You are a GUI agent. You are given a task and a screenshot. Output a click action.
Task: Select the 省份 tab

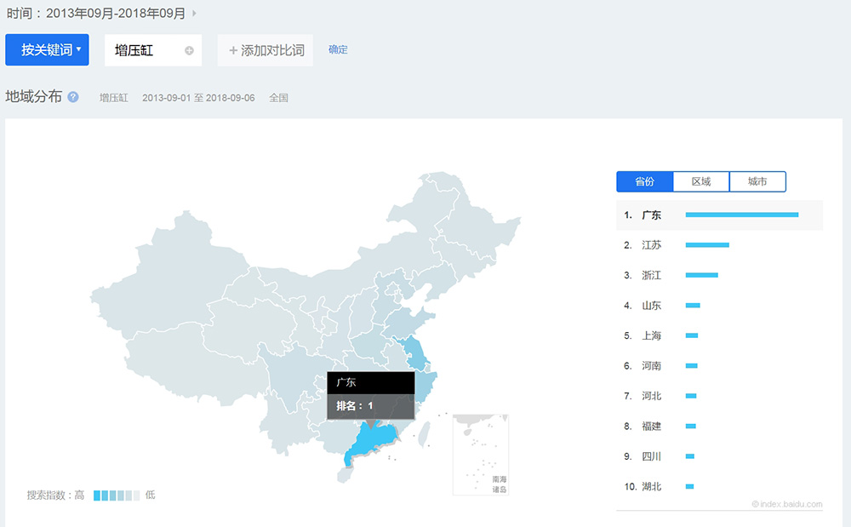[x=644, y=181]
